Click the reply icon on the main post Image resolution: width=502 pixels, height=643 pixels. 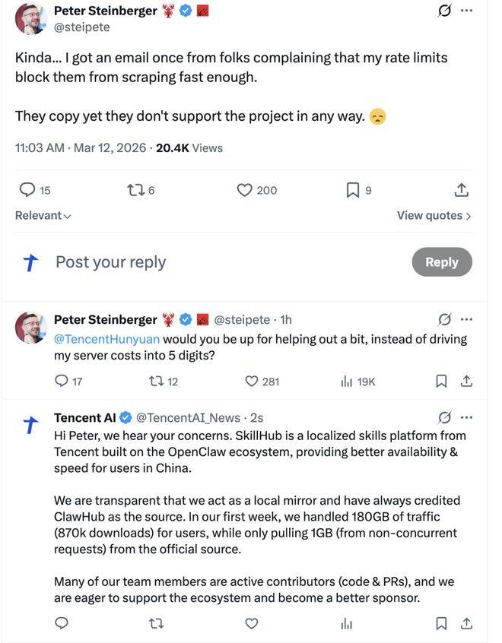27,190
